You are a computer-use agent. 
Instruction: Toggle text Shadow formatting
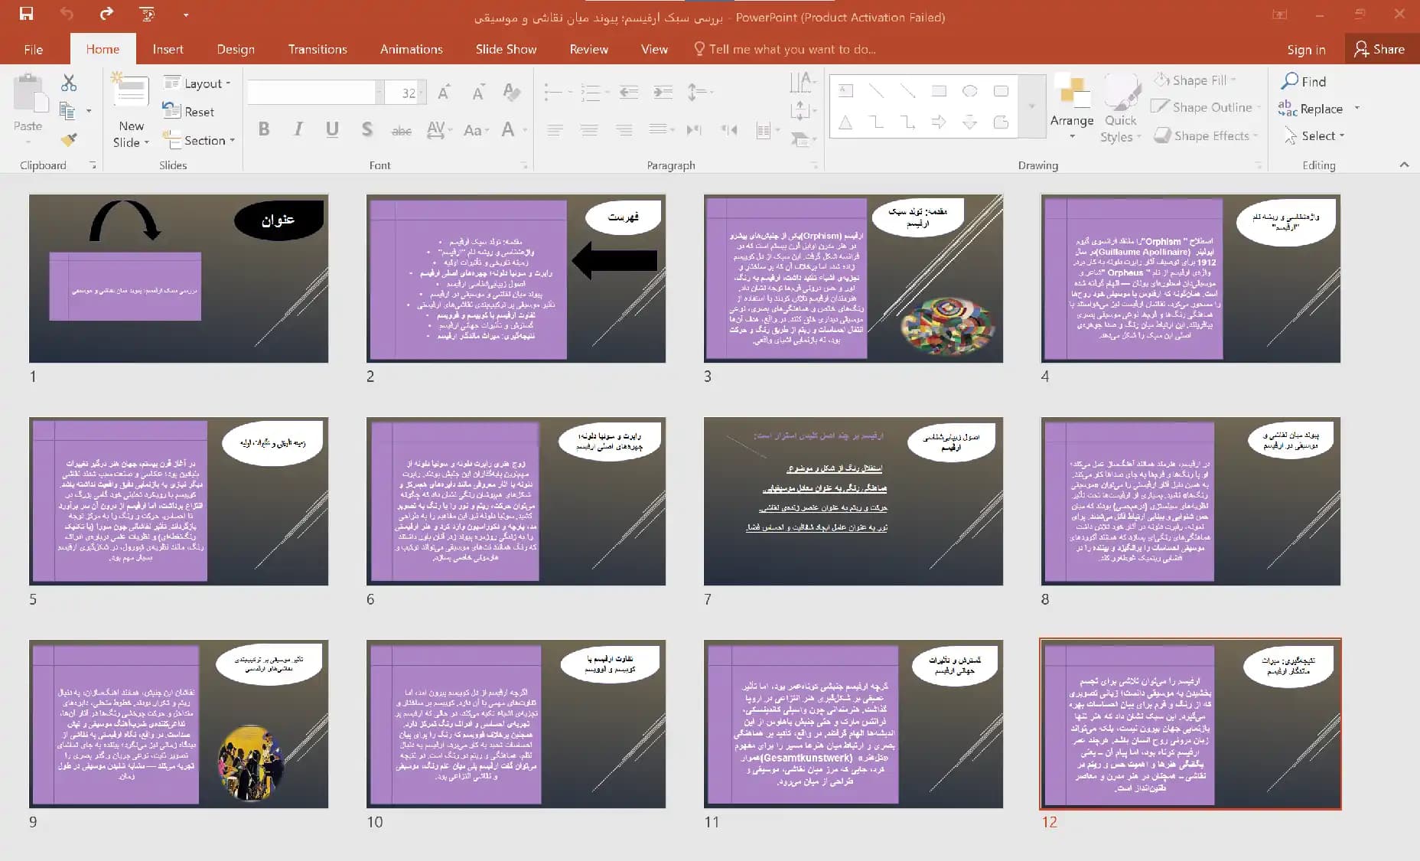(367, 129)
